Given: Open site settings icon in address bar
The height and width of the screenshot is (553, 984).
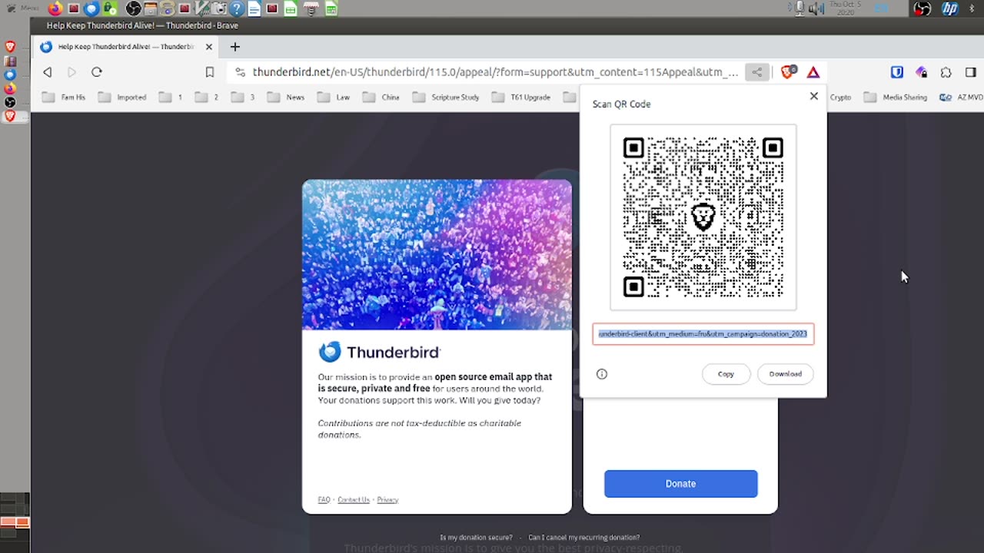Looking at the screenshot, I should (240, 72).
